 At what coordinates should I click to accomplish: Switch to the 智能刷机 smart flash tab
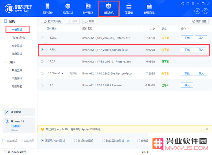(109, 9)
